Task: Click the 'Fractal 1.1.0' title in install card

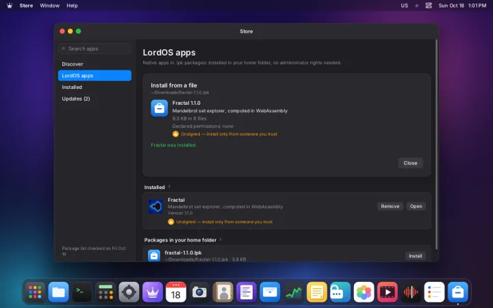Action: (186, 103)
